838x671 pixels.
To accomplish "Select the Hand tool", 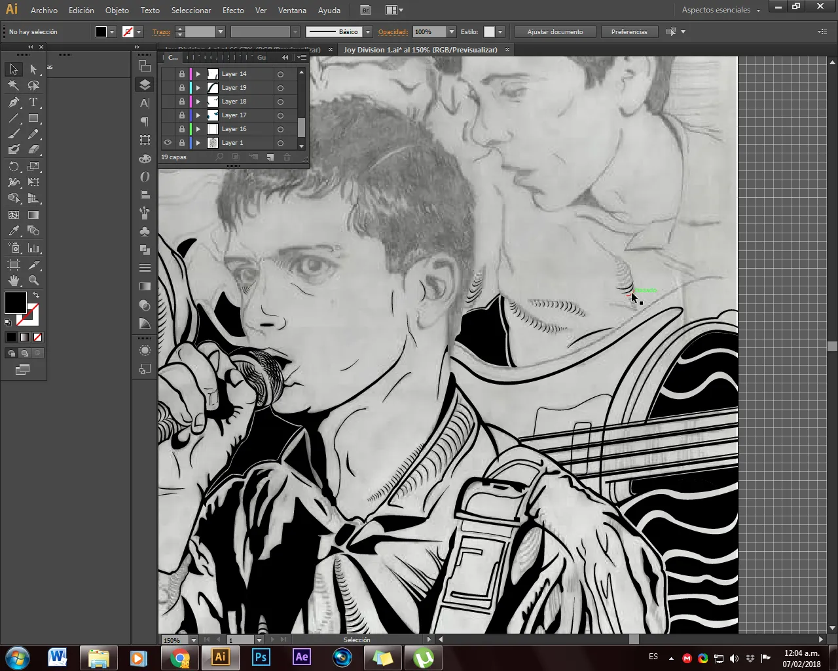I will [x=14, y=280].
